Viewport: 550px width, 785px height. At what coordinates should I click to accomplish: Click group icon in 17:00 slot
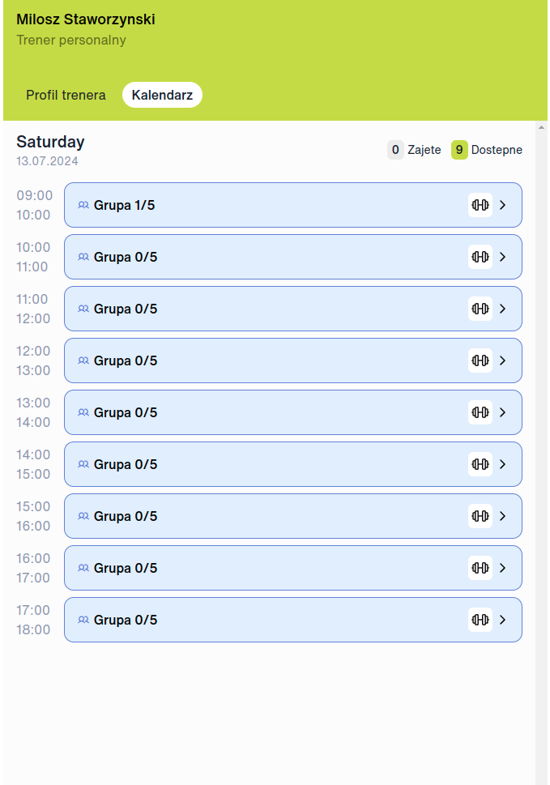[83, 620]
